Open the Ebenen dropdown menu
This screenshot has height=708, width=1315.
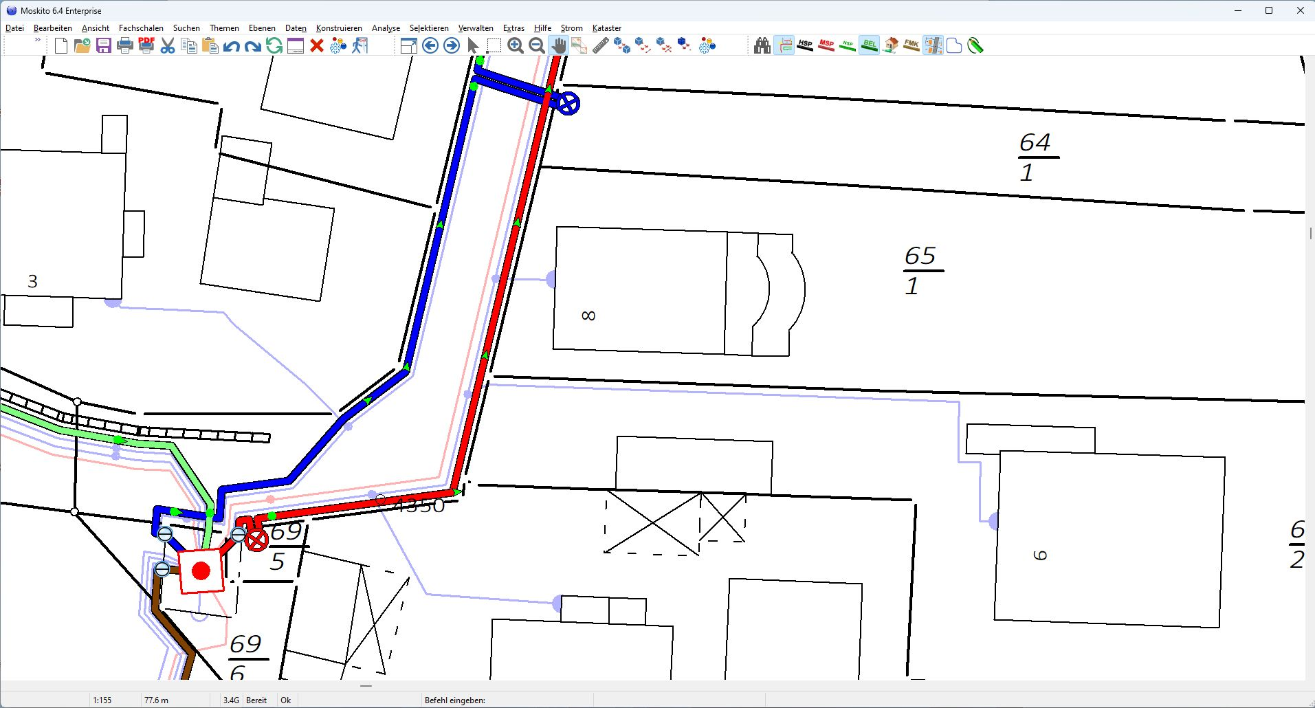[262, 28]
